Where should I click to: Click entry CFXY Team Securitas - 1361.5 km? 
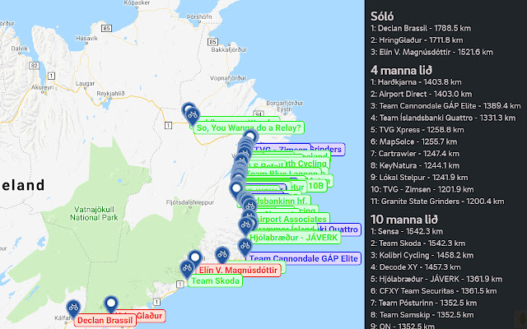click(x=434, y=291)
